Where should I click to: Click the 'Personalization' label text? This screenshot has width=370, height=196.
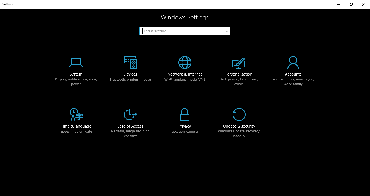pos(239,74)
